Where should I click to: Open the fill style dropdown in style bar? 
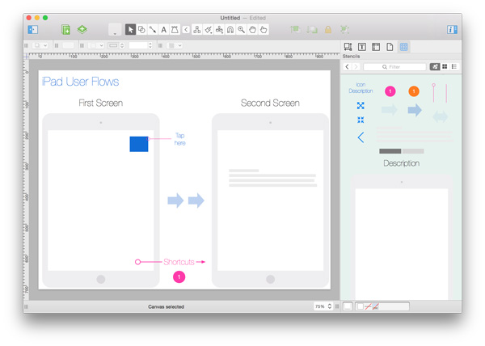tap(40, 45)
